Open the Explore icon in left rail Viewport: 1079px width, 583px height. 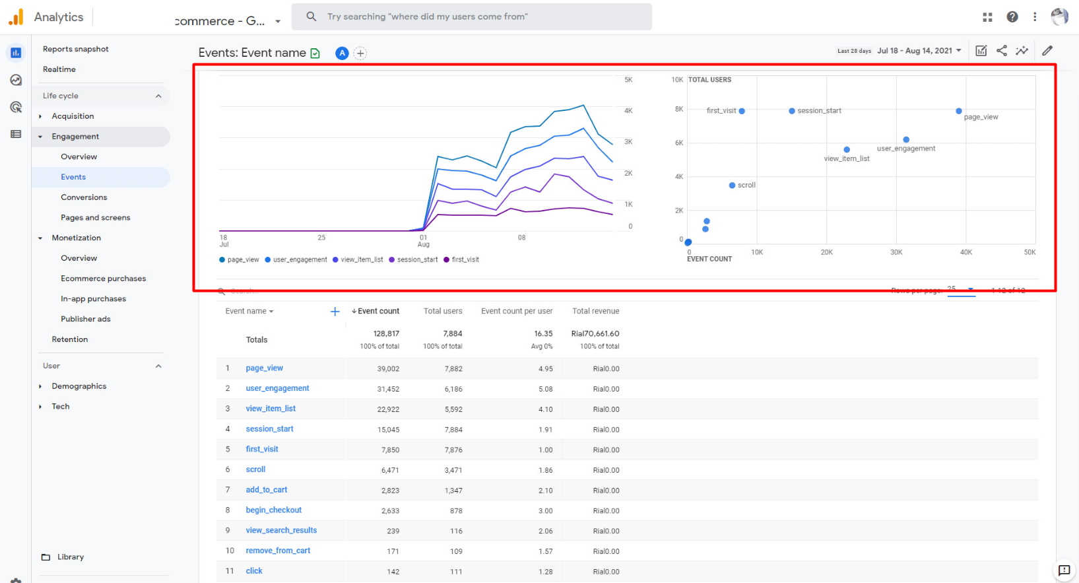pyautogui.click(x=16, y=80)
